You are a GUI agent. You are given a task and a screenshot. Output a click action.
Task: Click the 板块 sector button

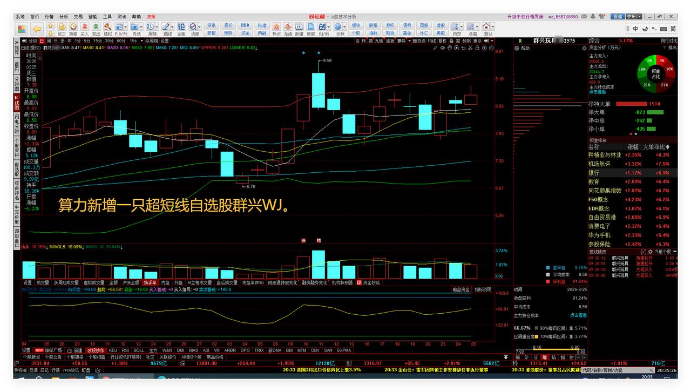(x=356, y=25)
